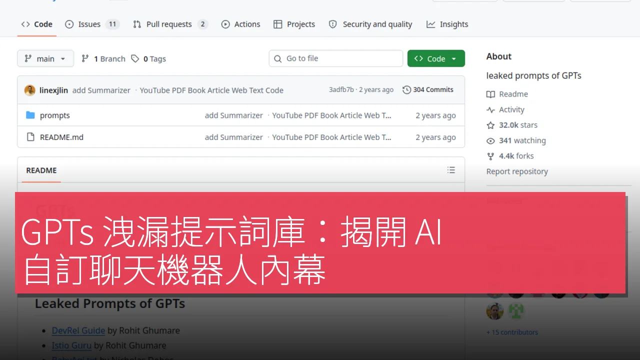640x360 pixels.
Task: Click the green identicon contributor avatar
Action: 517,311
